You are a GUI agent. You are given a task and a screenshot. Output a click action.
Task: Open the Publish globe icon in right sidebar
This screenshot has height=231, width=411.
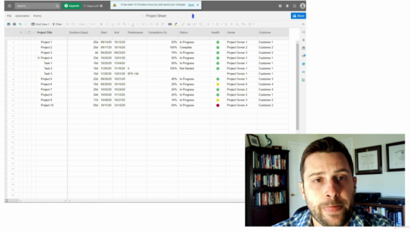(x=304, y=64)
